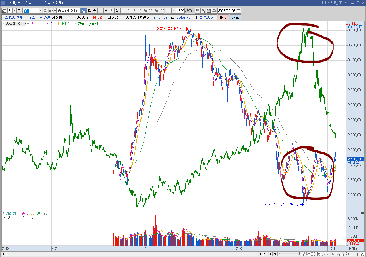Screen dimensions: 366x257
Task: Click the sidebar panel toggle icon at toolbar start
Action: coord(4,11)
